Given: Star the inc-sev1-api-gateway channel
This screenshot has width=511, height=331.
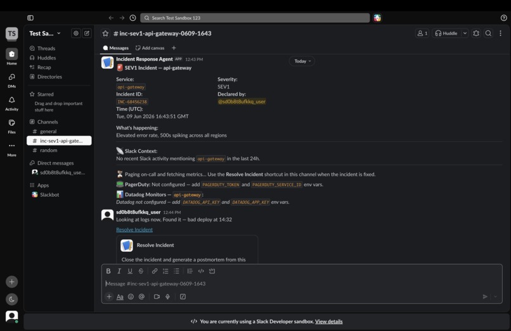Looking at the screenshot, I should tap(105, 33).
